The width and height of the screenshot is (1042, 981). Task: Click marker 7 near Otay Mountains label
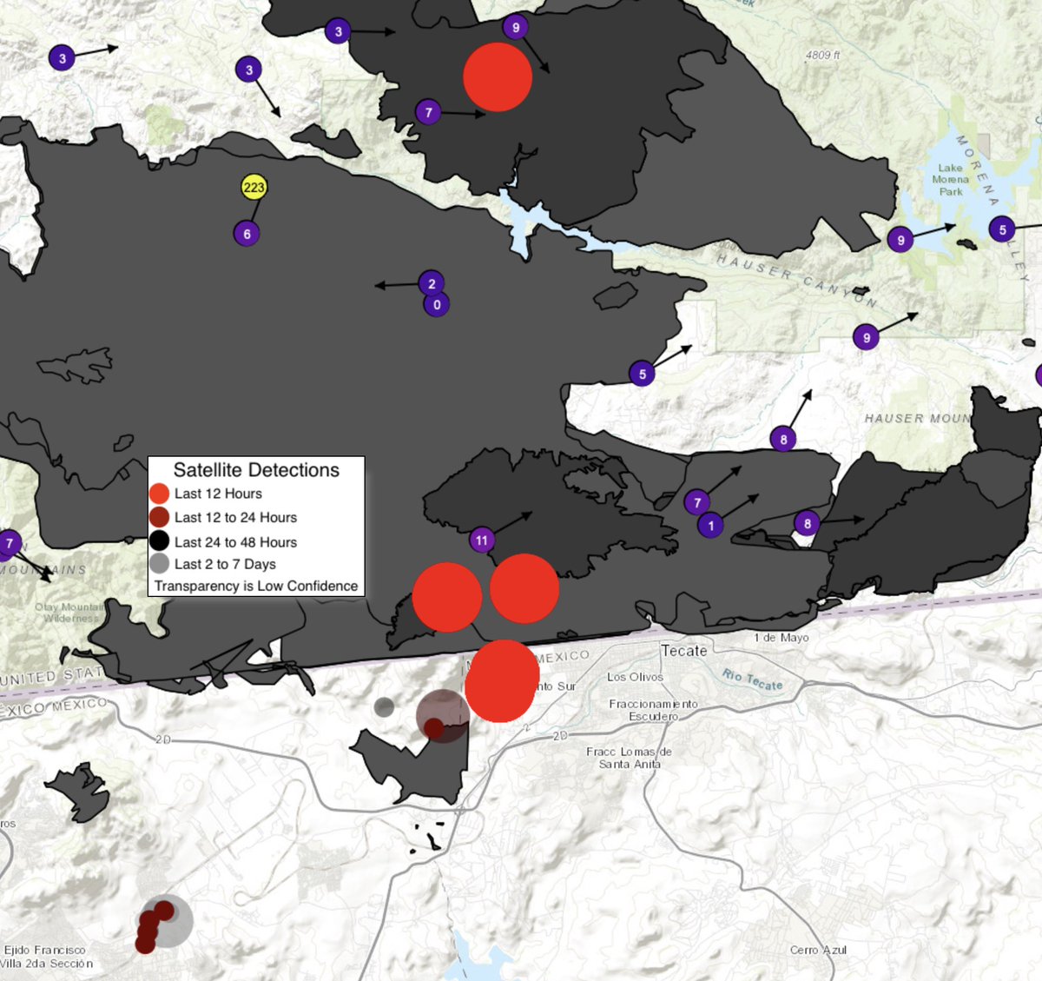[9, 543]
